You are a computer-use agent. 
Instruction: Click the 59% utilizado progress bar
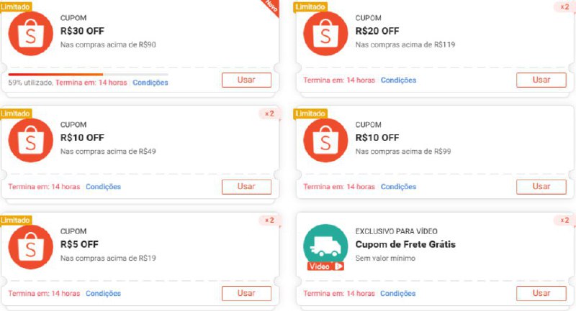pyautogui.click(x=88, y=75)
